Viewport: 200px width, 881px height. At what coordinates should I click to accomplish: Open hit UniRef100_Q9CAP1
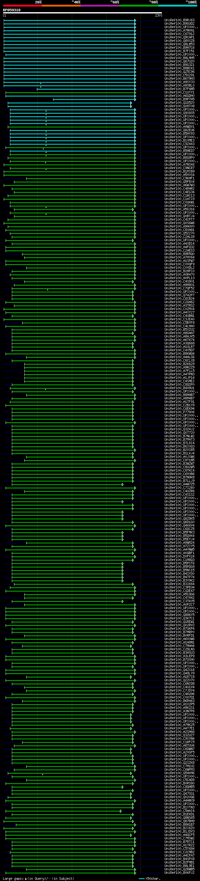[179, 37]
